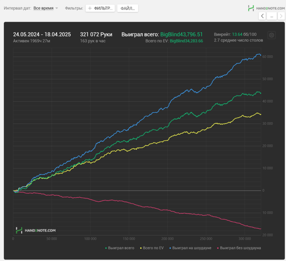This screenshot has width=286, height=261.
Task: Add a new filter with ФИЛЬТР button
Action: [x=100, y=8]
